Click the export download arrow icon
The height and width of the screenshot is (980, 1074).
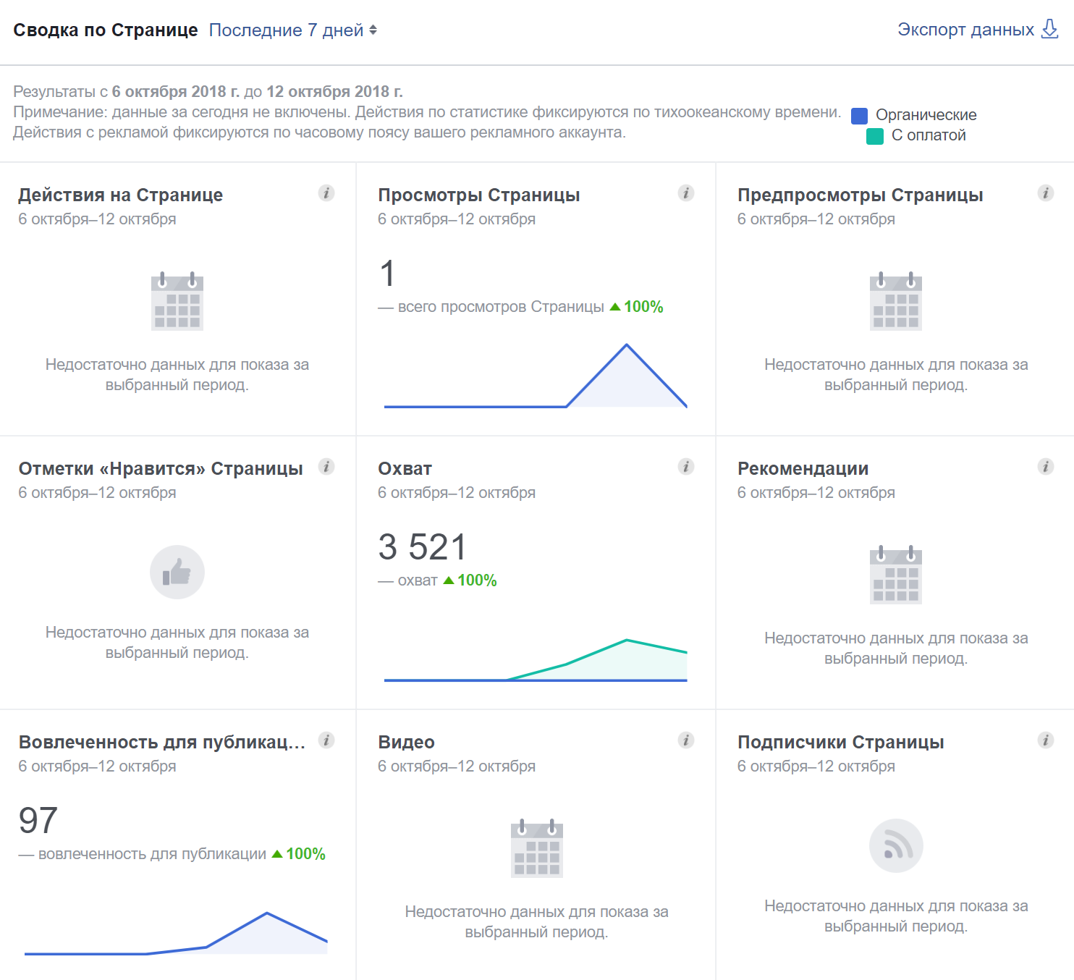(1049, 30)
